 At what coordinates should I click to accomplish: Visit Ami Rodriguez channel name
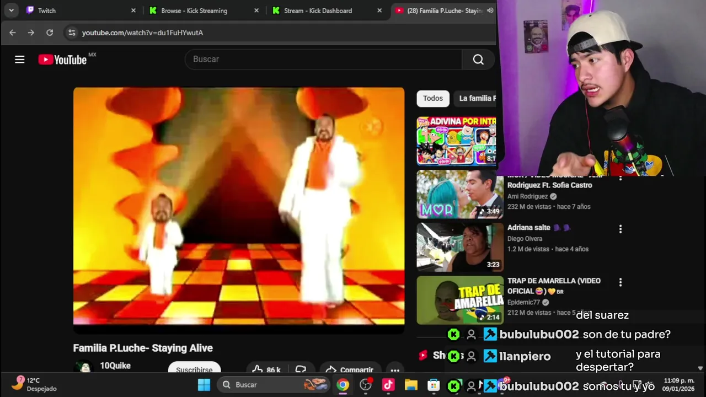pyautogui.click(x=527, y=196)
